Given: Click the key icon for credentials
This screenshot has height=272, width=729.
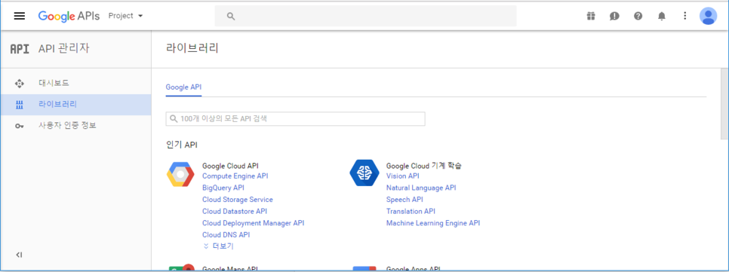Looking at the screenshot, I should [19, 126].
